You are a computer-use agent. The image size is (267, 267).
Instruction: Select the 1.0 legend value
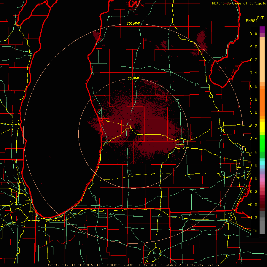(x=254, y=178)
